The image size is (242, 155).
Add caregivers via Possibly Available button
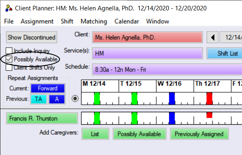coord(140,134)
